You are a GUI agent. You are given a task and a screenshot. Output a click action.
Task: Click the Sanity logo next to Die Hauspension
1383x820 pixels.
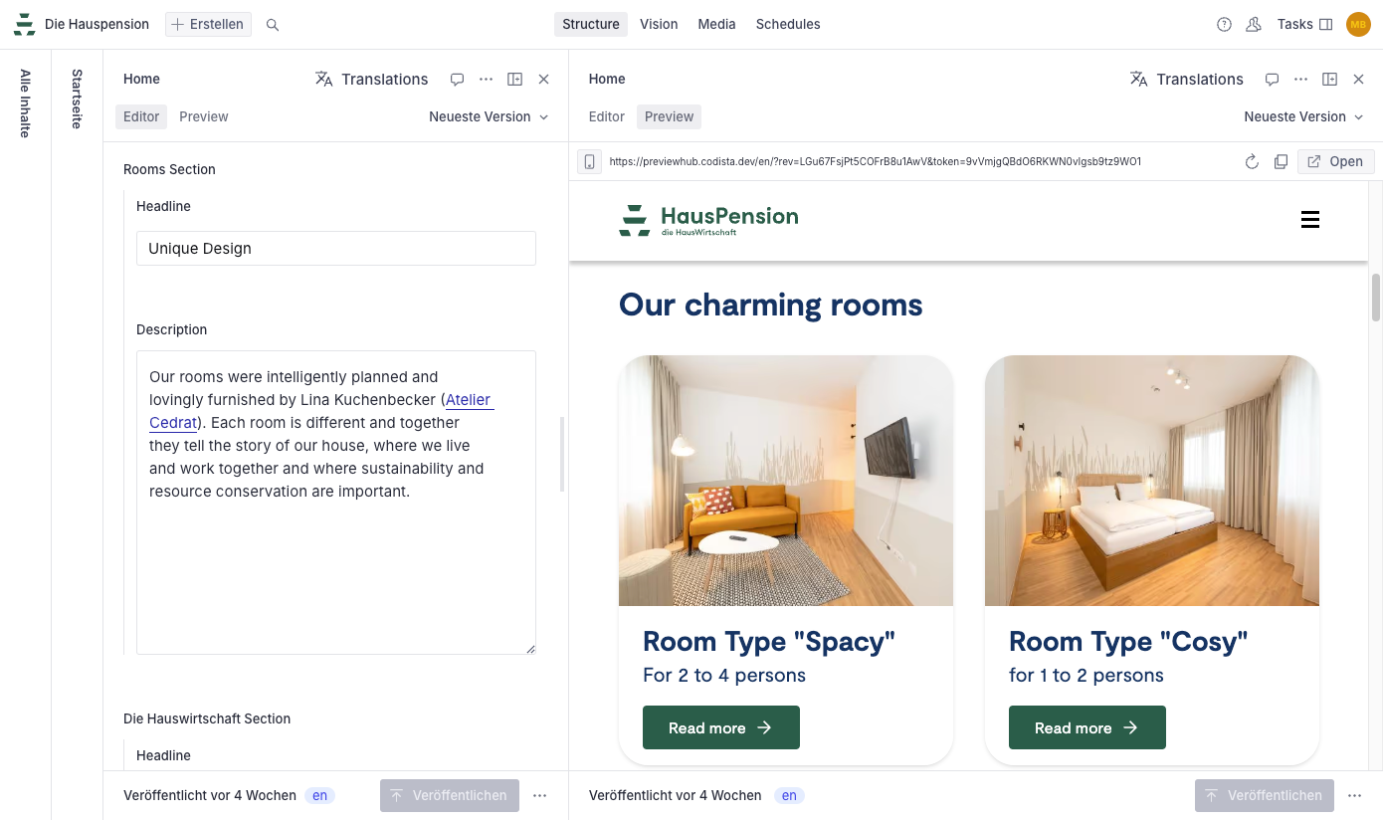click(23, 23)
